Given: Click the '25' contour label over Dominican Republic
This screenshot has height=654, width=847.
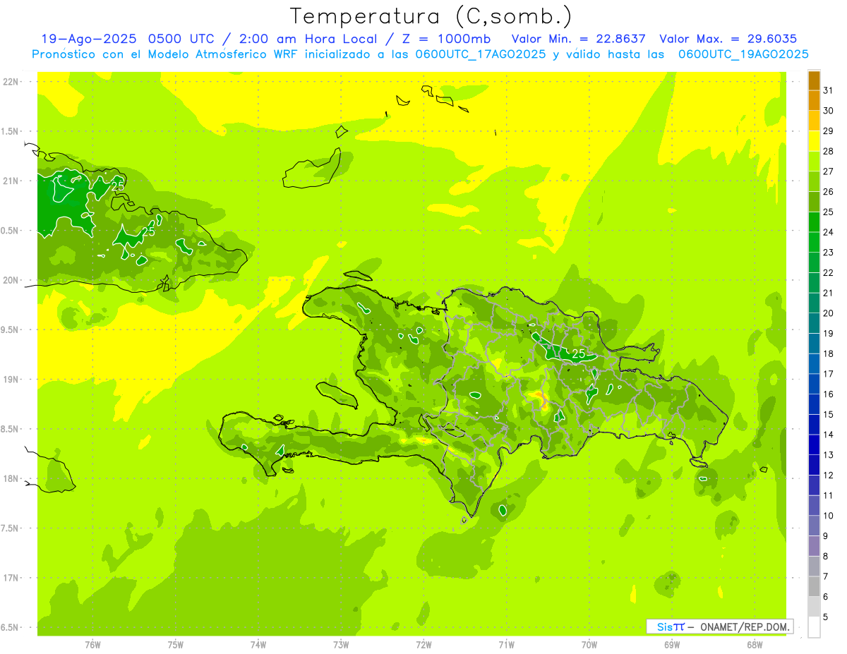Looking at the screenshot, I should point(578,353).
